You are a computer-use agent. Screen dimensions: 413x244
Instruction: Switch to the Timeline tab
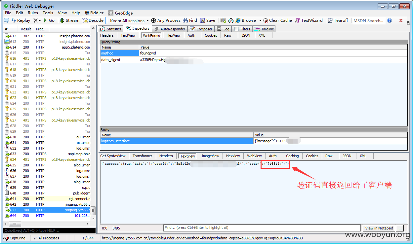[264, 29]
